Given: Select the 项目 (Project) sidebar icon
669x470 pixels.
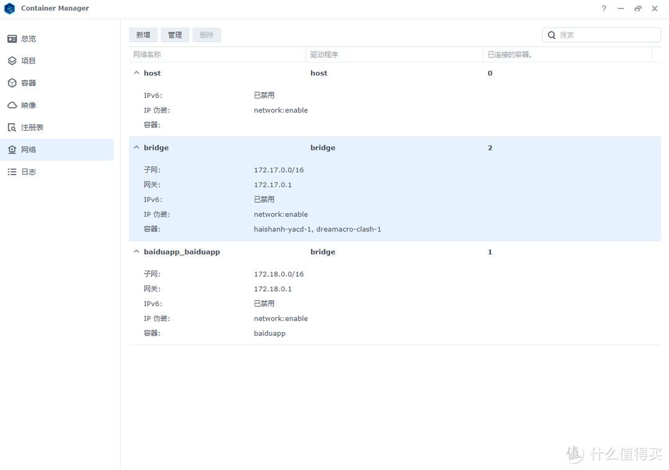Looking at the screenshot, I should (13, 60).
